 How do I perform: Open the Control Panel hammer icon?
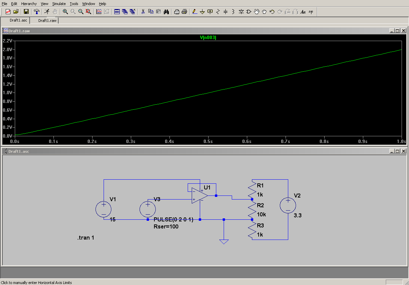coord(37,12)
